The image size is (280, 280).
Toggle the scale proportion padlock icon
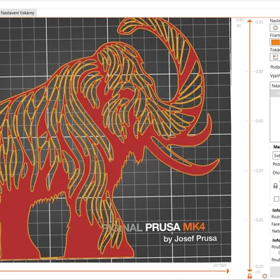pos(275,185)
